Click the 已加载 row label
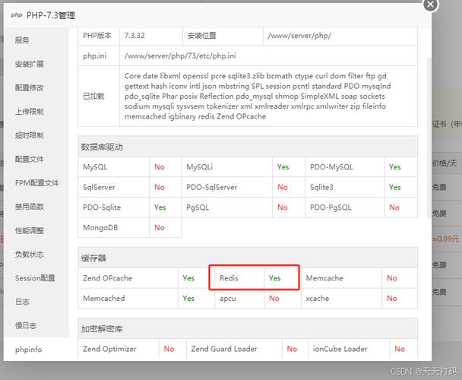462x380 pixels. point(93,96)
